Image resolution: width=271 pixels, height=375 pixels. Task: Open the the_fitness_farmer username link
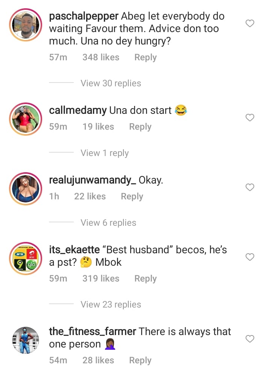point(92,332)
